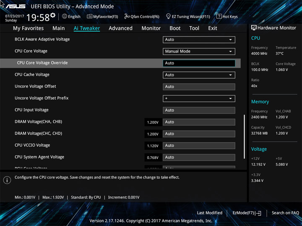Click the 07/23/2017 date

14,16
